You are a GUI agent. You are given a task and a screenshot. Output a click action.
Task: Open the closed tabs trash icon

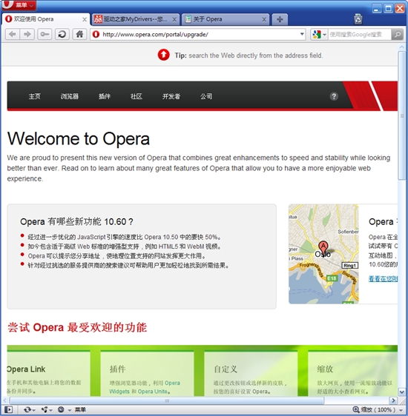(358, 19)
